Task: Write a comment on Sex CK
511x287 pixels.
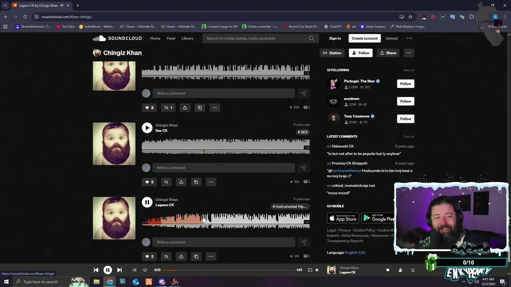Action: tap(224, 168)
